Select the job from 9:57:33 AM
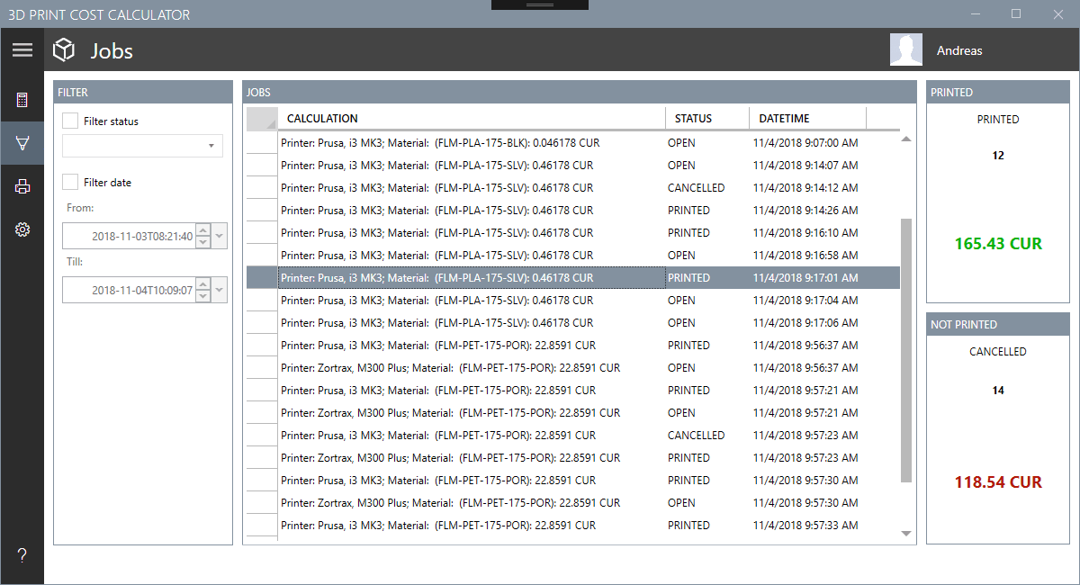 573,526
